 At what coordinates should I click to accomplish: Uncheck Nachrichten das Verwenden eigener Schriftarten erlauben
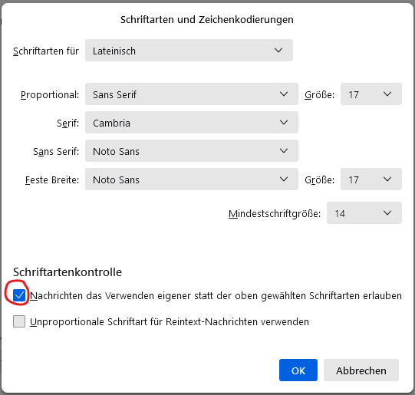[19, 295]
